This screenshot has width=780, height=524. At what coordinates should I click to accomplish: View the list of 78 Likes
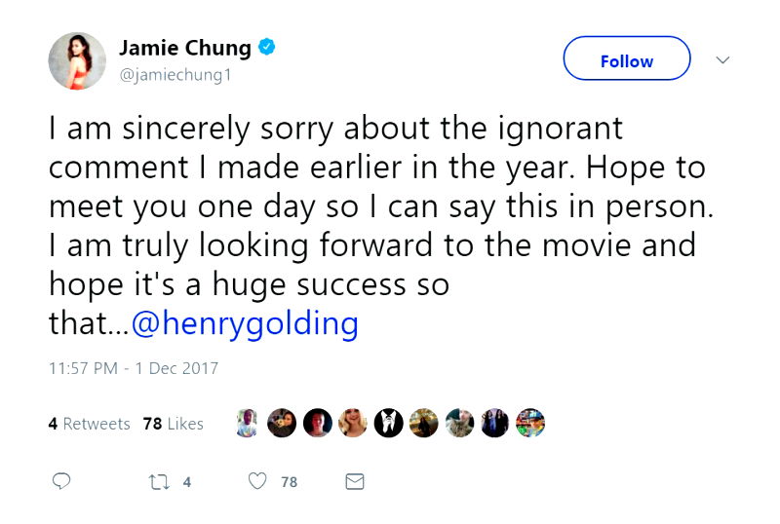point(173,424)
